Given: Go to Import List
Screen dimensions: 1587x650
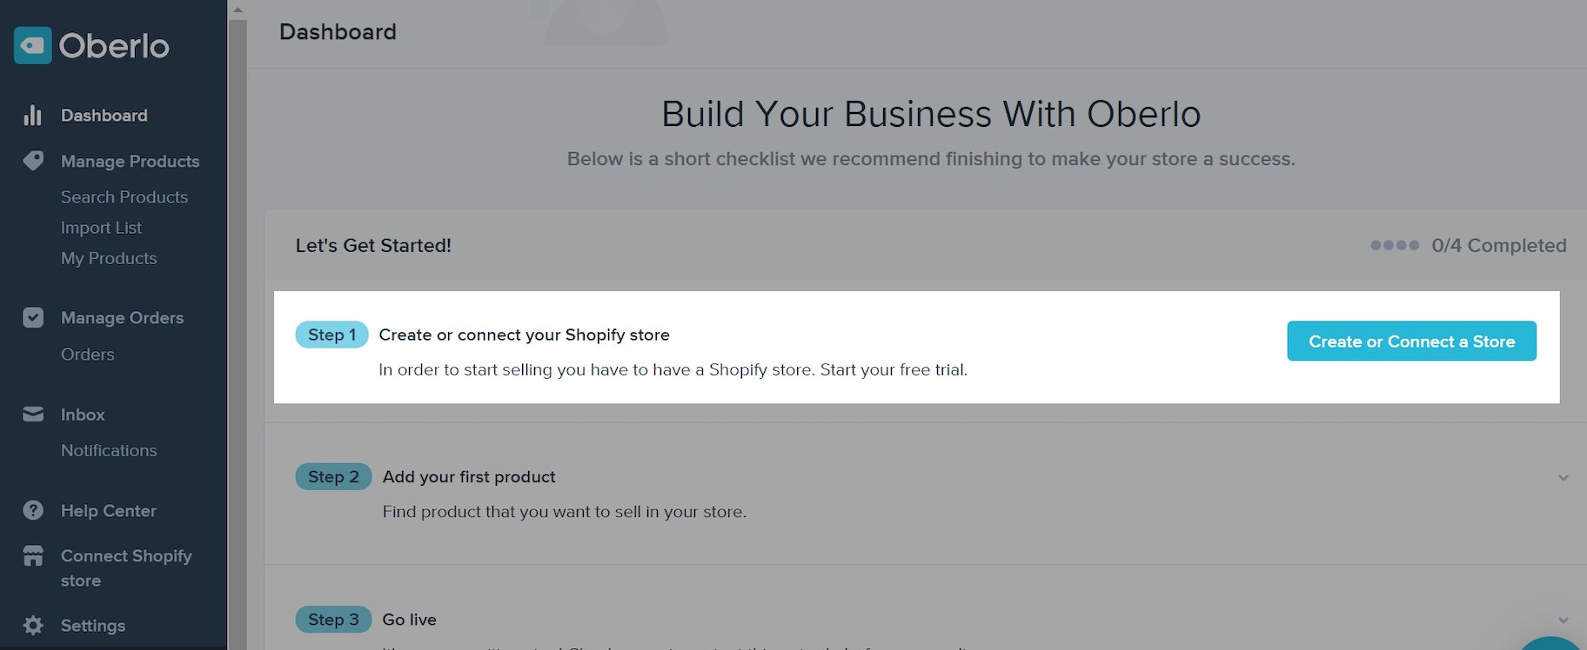Looking at the screenshot, I should [101, 228].
